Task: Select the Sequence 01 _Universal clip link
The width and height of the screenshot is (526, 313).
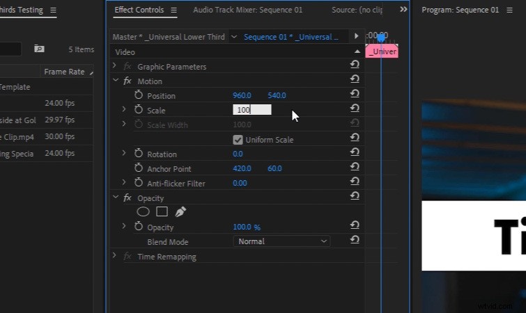Action: click(291, 37)
